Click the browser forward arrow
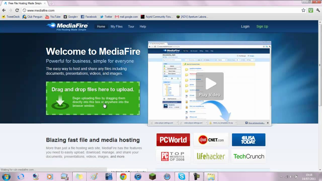The image size is (322, 181). (x=10, y=10)
